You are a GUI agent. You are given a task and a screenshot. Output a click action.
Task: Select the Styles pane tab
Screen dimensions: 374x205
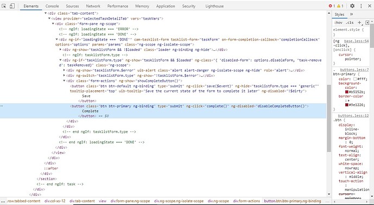(339, 15)
